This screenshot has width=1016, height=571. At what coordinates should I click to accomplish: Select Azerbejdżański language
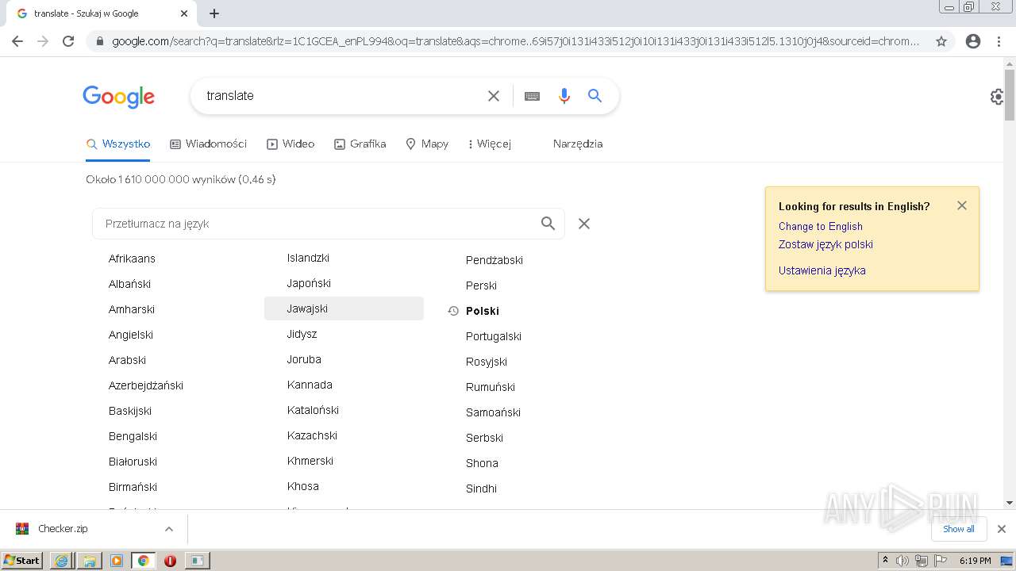click(146, 385)
